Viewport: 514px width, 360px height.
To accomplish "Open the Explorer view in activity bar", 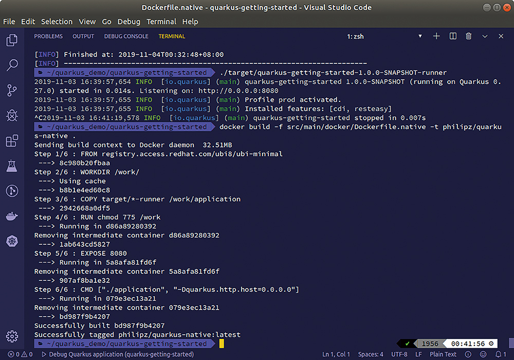I will 12,41.
